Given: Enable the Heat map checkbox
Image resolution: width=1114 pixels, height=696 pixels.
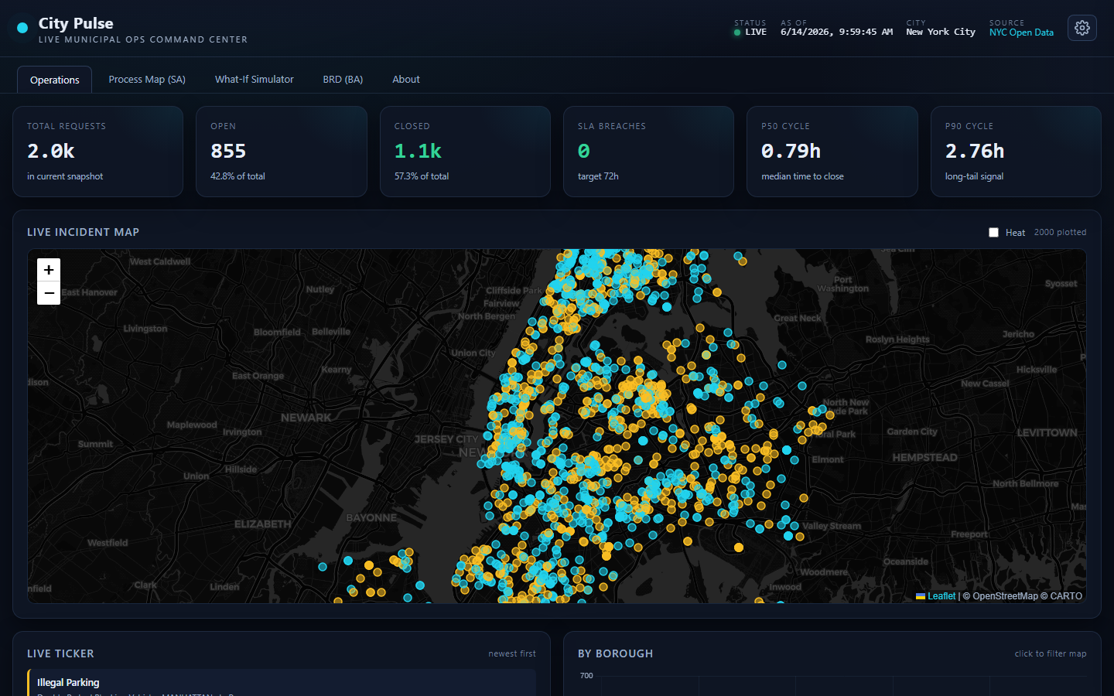Looking at the screenshot, I should pos(993,233).
